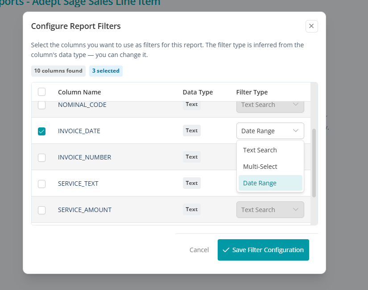
Task: Toggle the select-all columns checkbox
Action: click(x=42, y=92)
